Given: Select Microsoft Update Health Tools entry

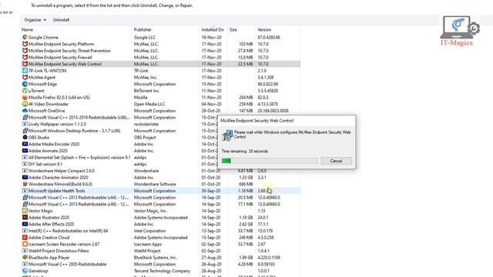Looking at the screenshot, I should point(160,191).
